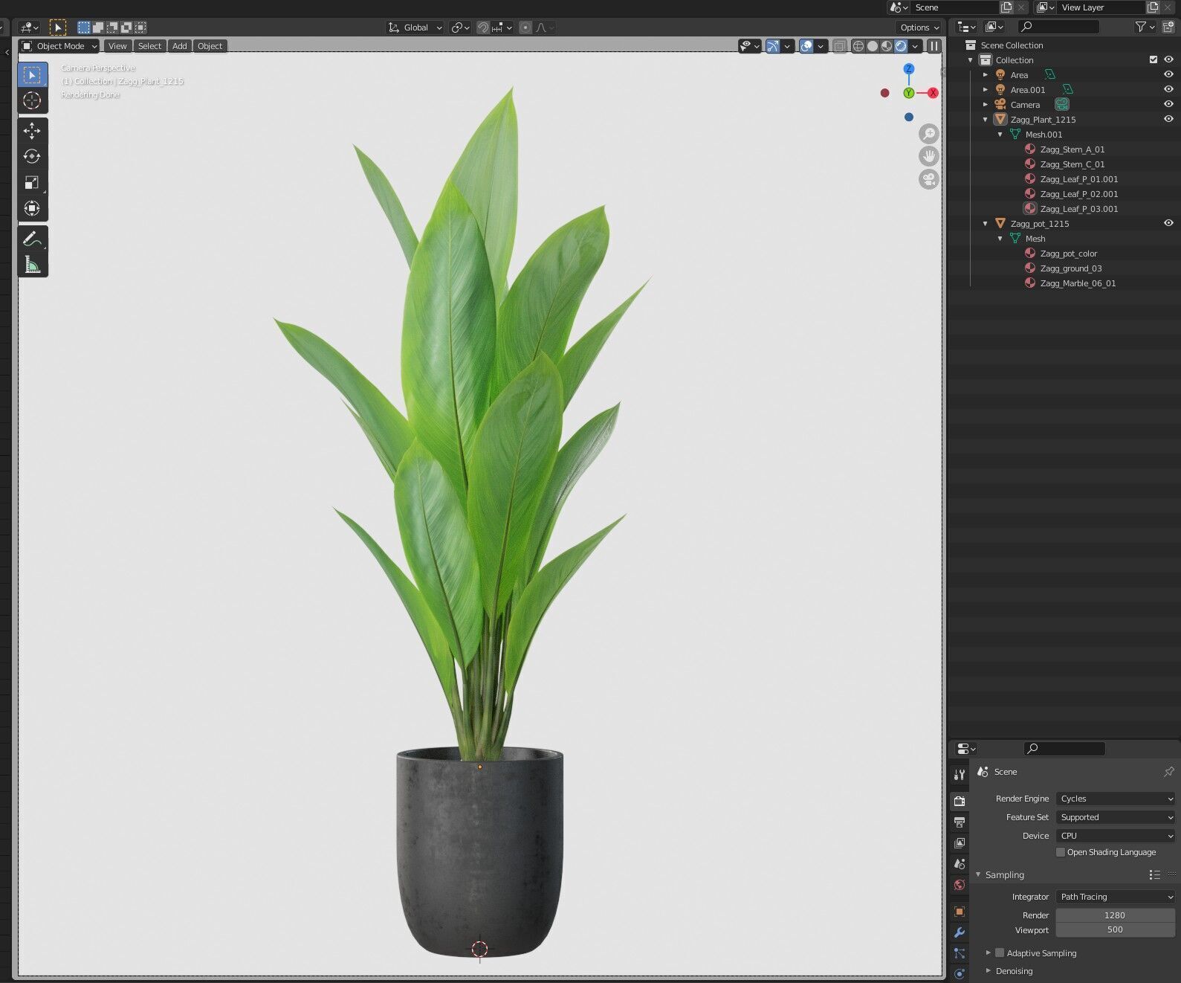Click the pan view hand icon

tap(929, 156)
